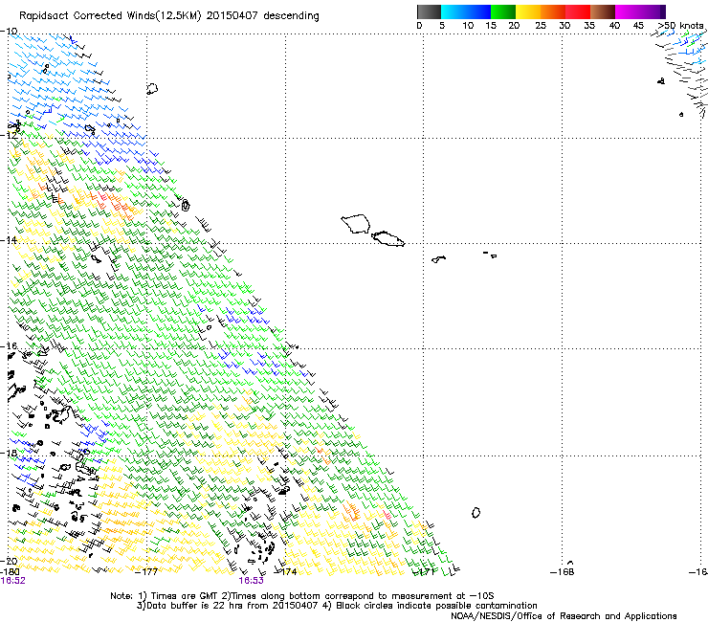Click the '-177' longitude label
The image size is (708, 622).
click(147, 572)
